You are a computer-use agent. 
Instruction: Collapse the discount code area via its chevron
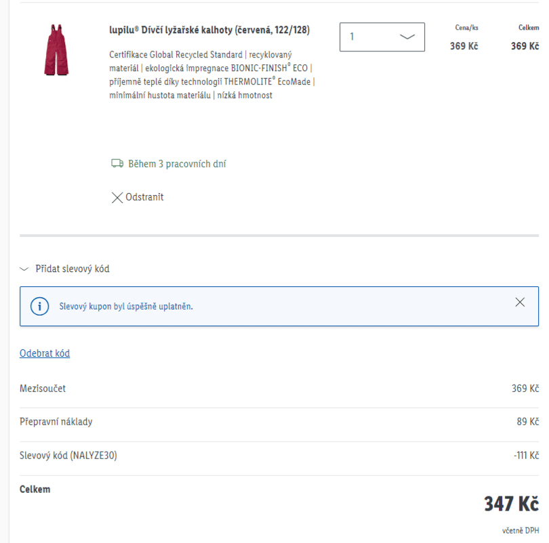22,268
